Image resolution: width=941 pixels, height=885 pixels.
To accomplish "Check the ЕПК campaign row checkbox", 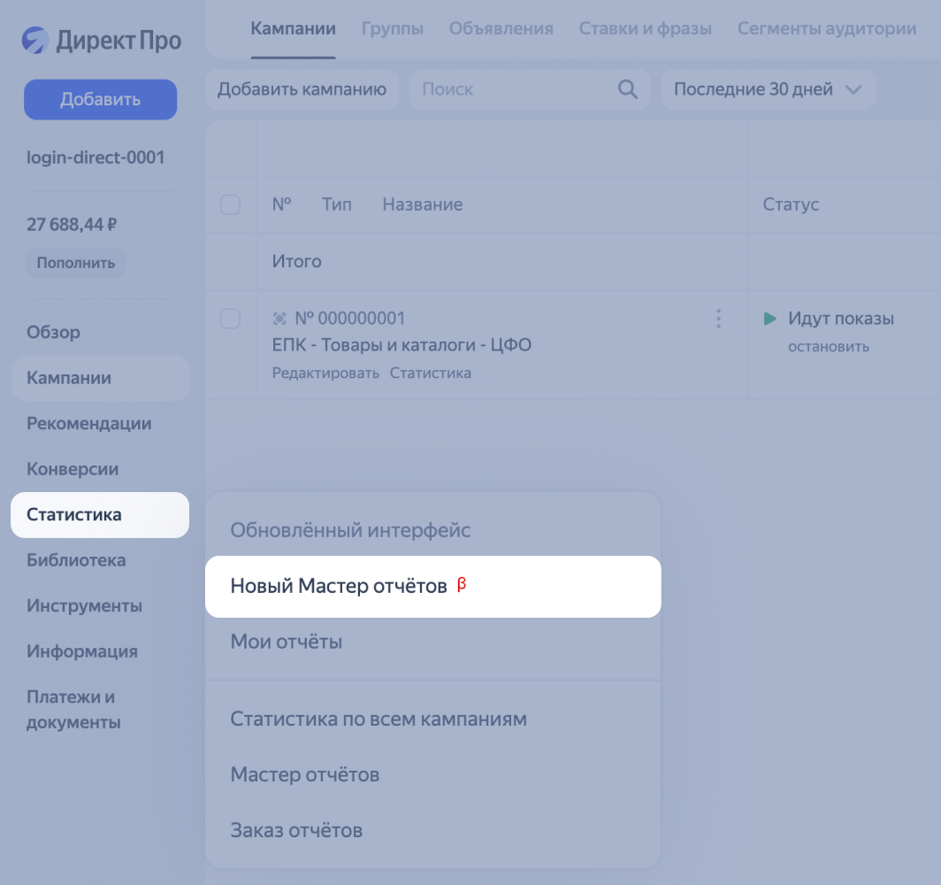I will point(230,319).
